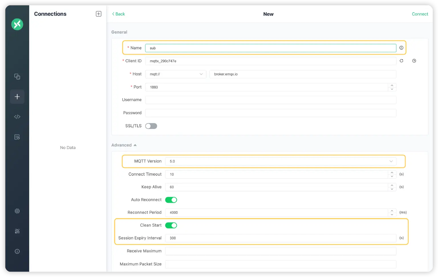Add new connection with the Connections plus box
Image resolution: width=438 pixels, height=277 pixels.
pyautogui.click(x=99, y=14)
